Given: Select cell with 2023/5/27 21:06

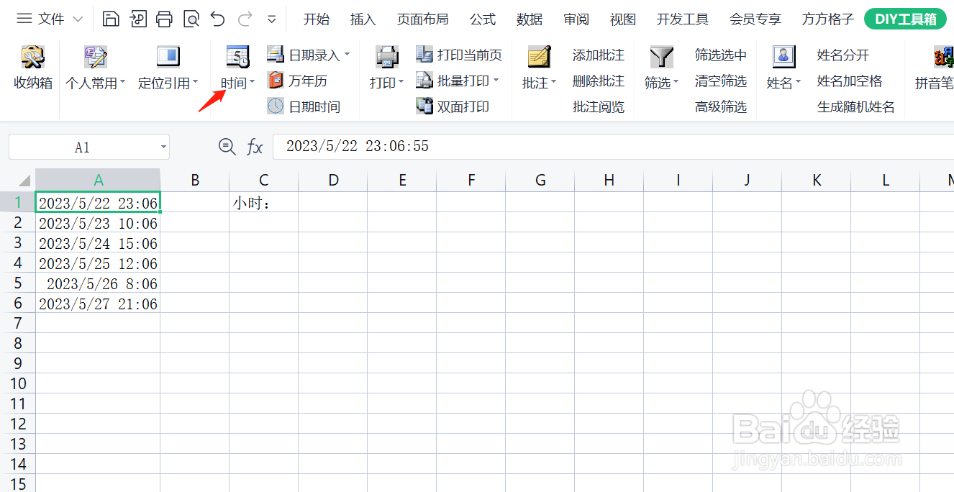Looking at the screenshot, I should pos(98,304).
